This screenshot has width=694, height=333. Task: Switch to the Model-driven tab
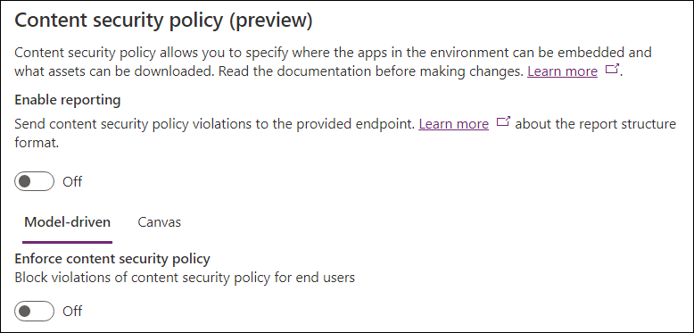coord(67,222)
